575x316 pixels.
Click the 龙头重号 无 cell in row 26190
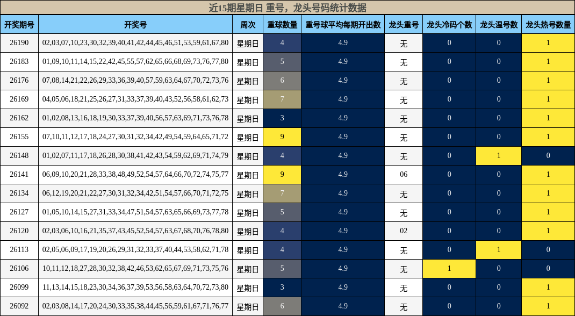[x=404, y=43]
